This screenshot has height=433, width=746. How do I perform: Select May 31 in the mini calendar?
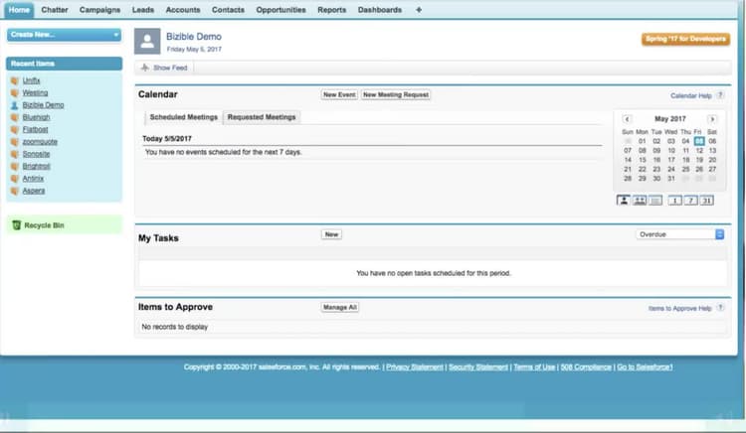pos(671,179)
